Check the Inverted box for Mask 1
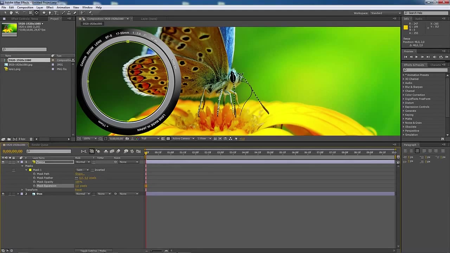 (92, 170)
